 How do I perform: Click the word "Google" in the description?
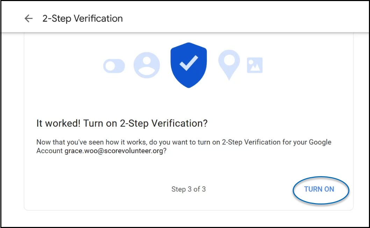[x=319, y=143]
